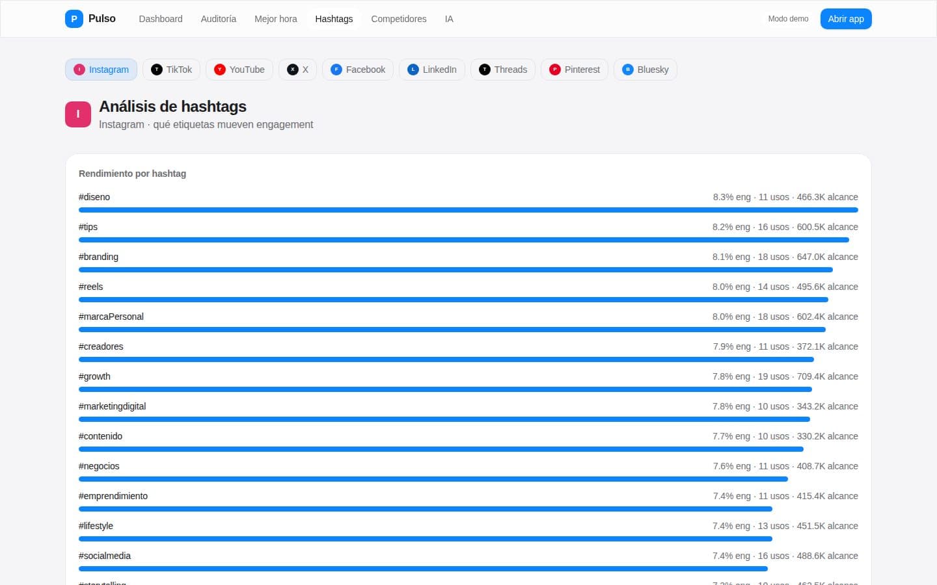Click the #branding hashtag label
This screenshot has width=937, height=585.
coord(98,257)
